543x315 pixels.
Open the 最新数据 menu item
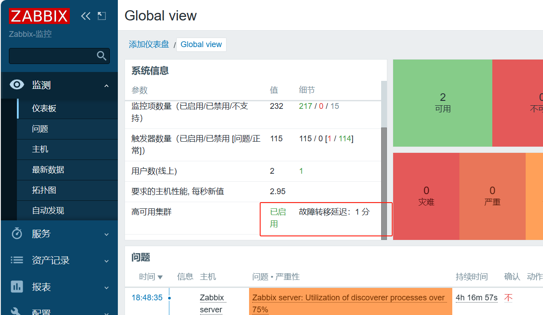click(x=67, y=170)
